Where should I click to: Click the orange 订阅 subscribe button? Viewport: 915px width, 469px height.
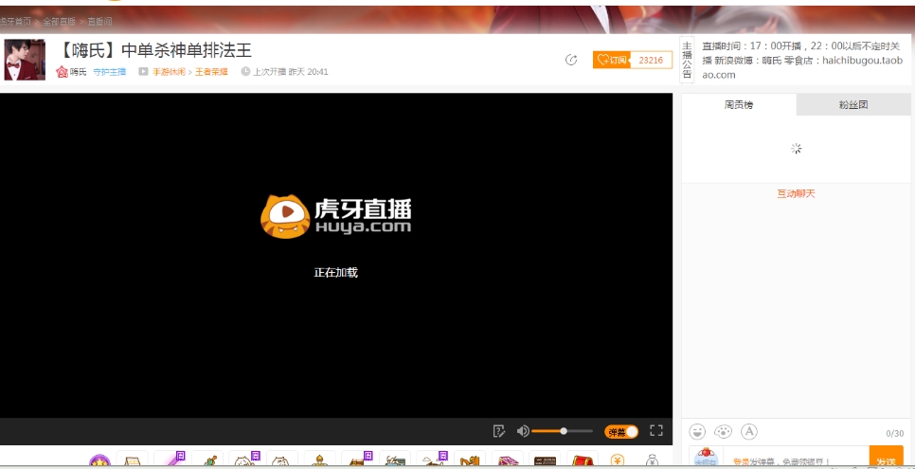click(x=612, y=60)
